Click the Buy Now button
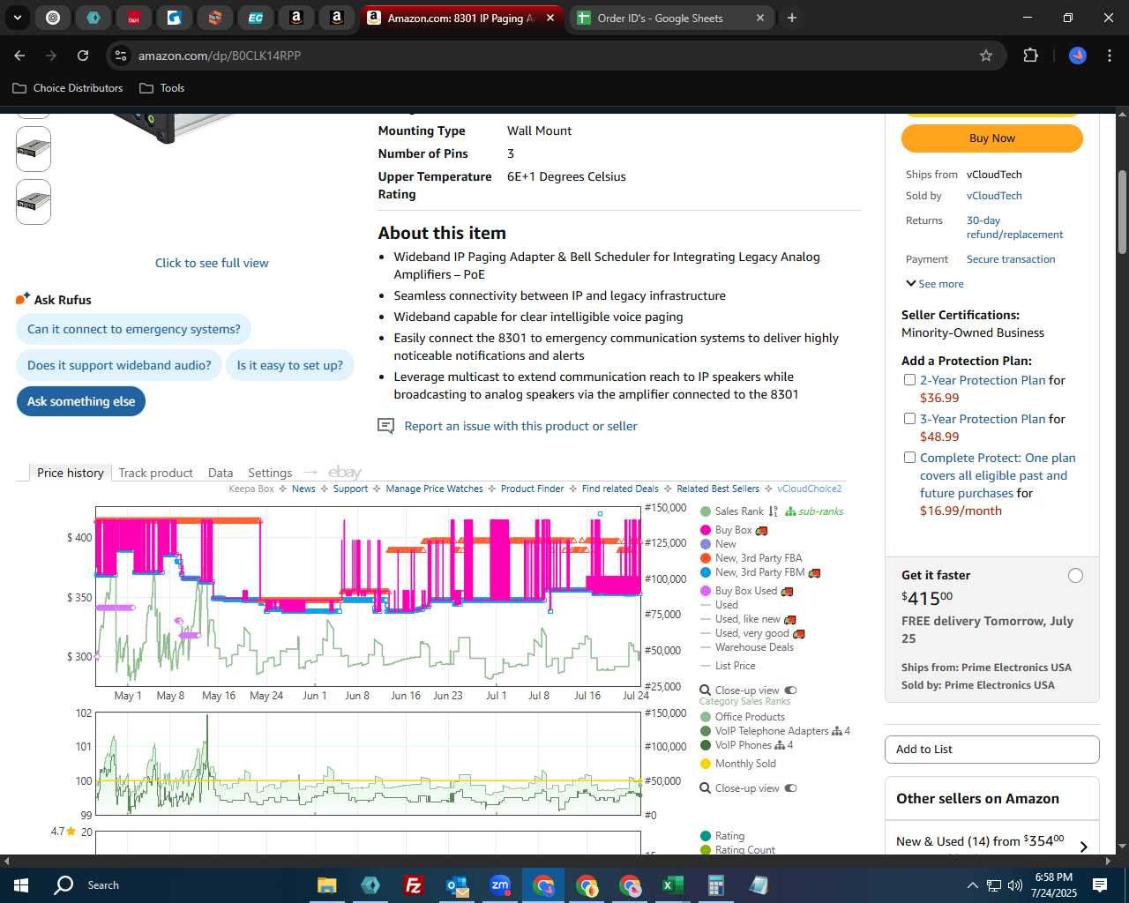 (991, 138)
